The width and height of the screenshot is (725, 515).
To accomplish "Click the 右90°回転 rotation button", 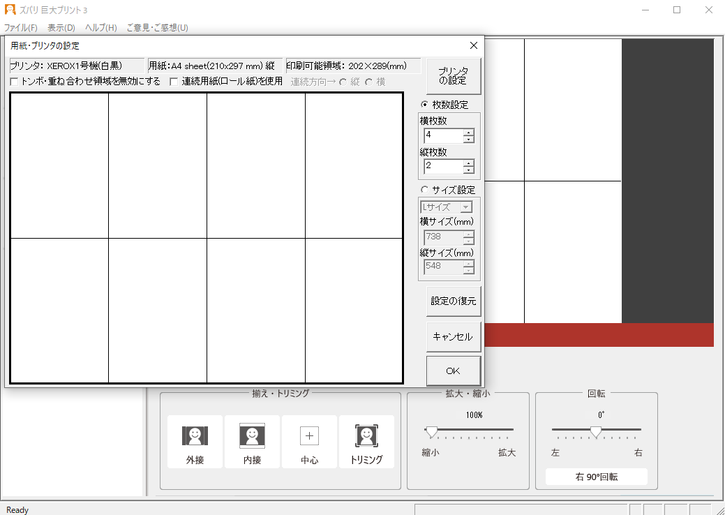I will click(596, 476).
